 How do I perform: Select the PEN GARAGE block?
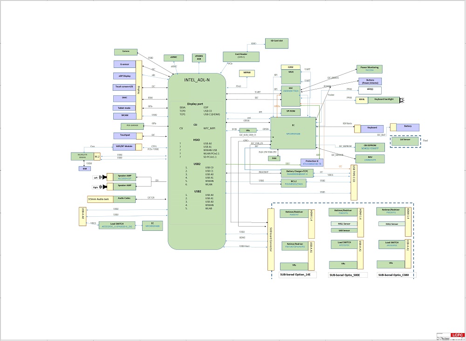point(132,126)
